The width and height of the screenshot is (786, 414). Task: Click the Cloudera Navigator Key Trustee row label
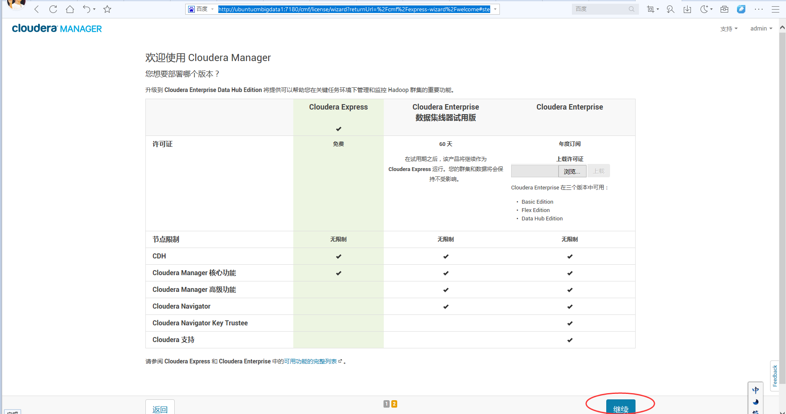(x=200, y=323)
